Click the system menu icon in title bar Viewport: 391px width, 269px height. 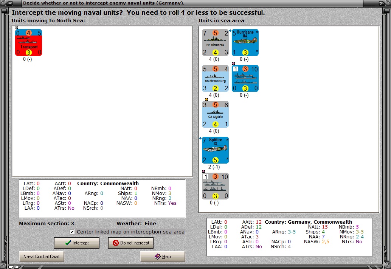(x=9, y=3)
